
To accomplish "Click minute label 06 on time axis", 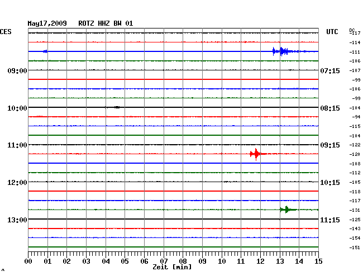I will click(x=144, y=261).
